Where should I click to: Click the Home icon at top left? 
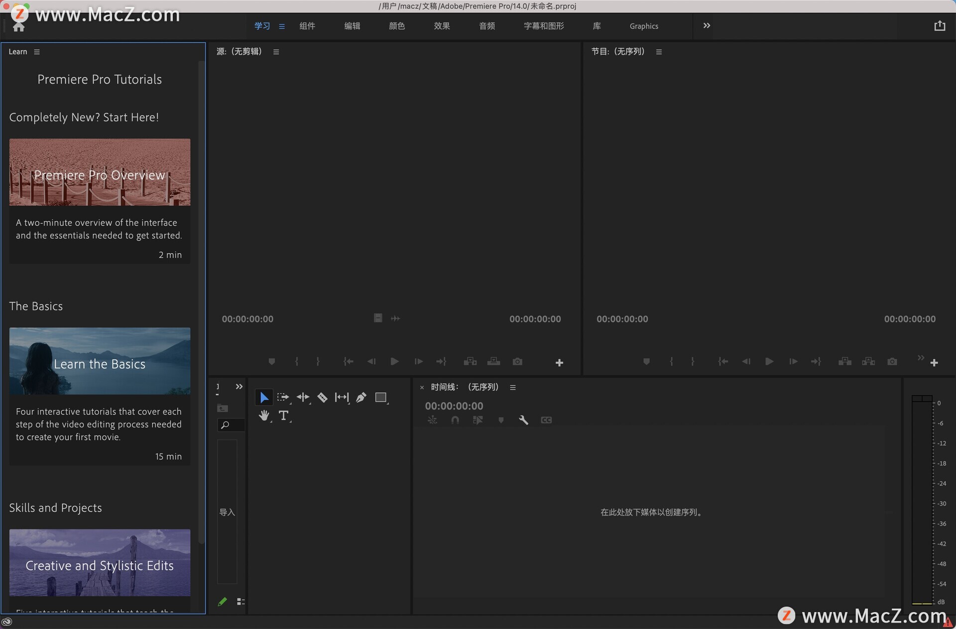[19, 27]
